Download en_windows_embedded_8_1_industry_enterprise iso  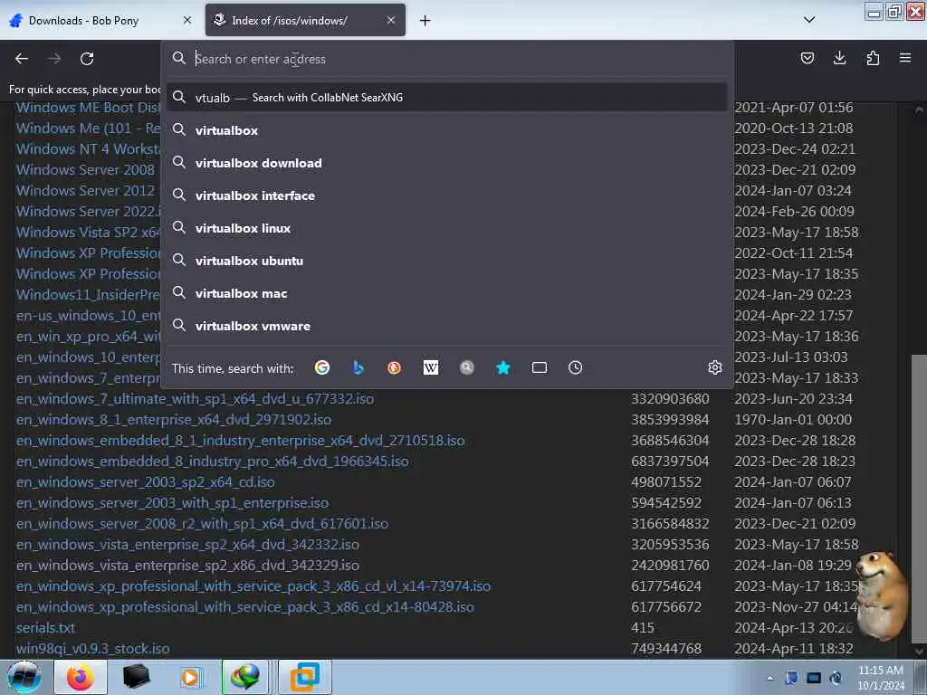241,441
